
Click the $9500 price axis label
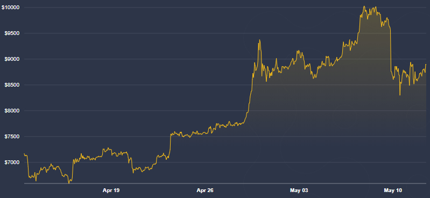tap(11, 33)
